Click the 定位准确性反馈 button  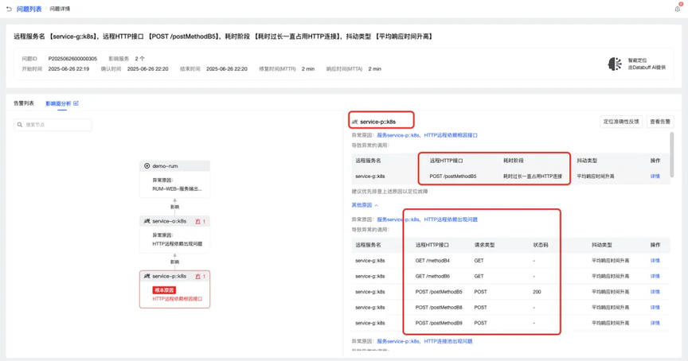(x=621, y=122)
